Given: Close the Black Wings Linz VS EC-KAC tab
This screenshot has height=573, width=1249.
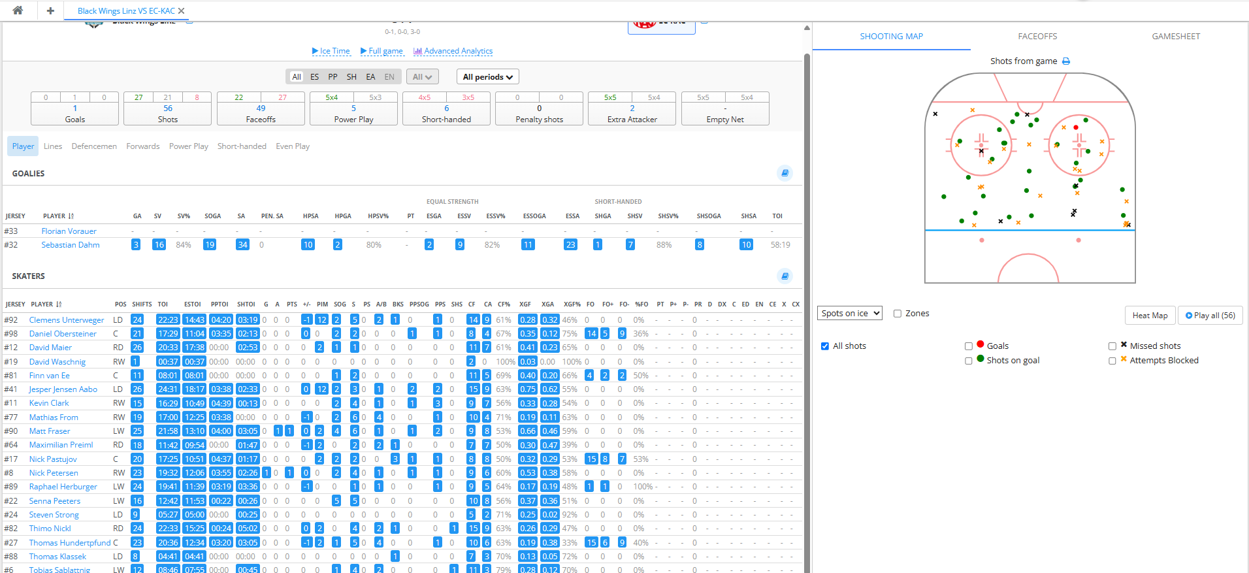Looking at the screenshot, I should pos(182,11).
